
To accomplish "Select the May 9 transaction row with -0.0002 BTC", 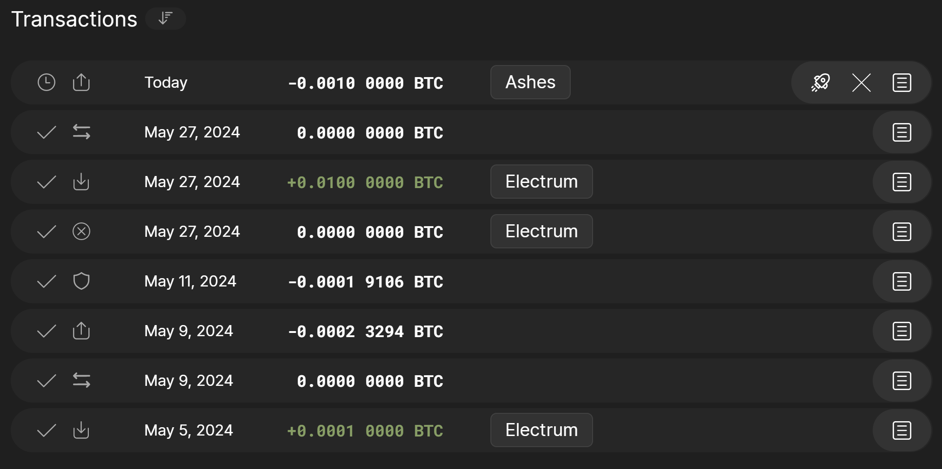I will (x=326, y=331).
